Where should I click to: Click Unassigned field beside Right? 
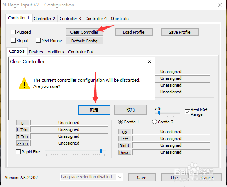point(171,145)
